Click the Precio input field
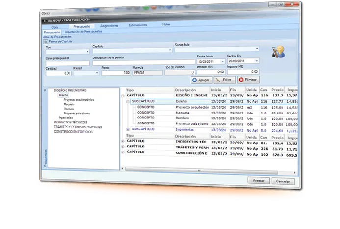 tap(116, 73)
